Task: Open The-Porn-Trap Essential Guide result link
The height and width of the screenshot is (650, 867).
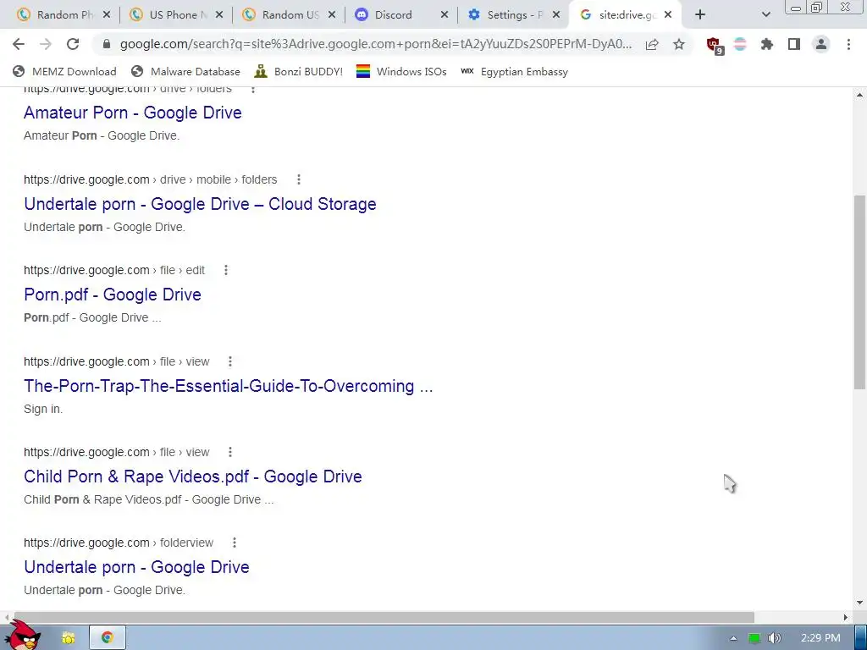Action: tap(229, 386)
